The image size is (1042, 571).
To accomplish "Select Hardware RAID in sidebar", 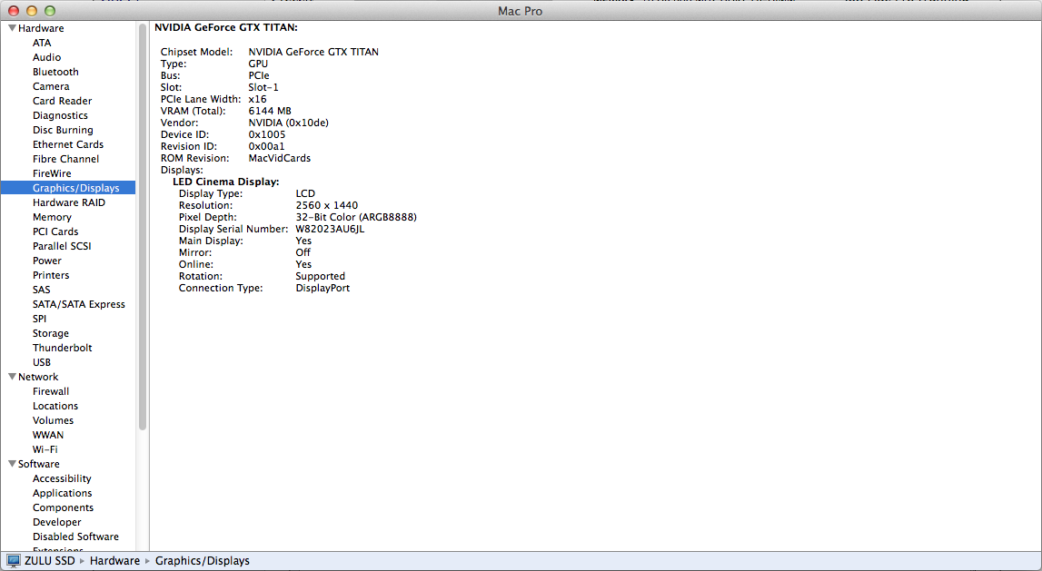I will click(69, 202).
